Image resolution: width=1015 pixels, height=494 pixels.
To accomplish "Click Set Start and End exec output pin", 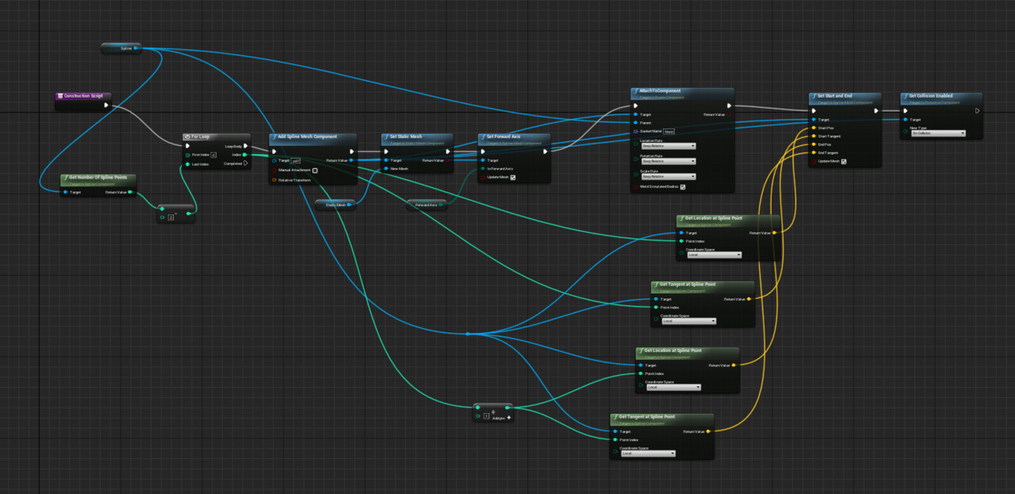I will [x=875, y=111].
